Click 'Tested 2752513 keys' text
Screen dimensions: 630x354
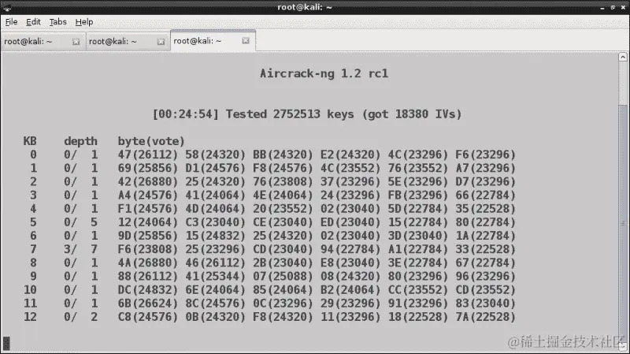click(x=290, y=114)
